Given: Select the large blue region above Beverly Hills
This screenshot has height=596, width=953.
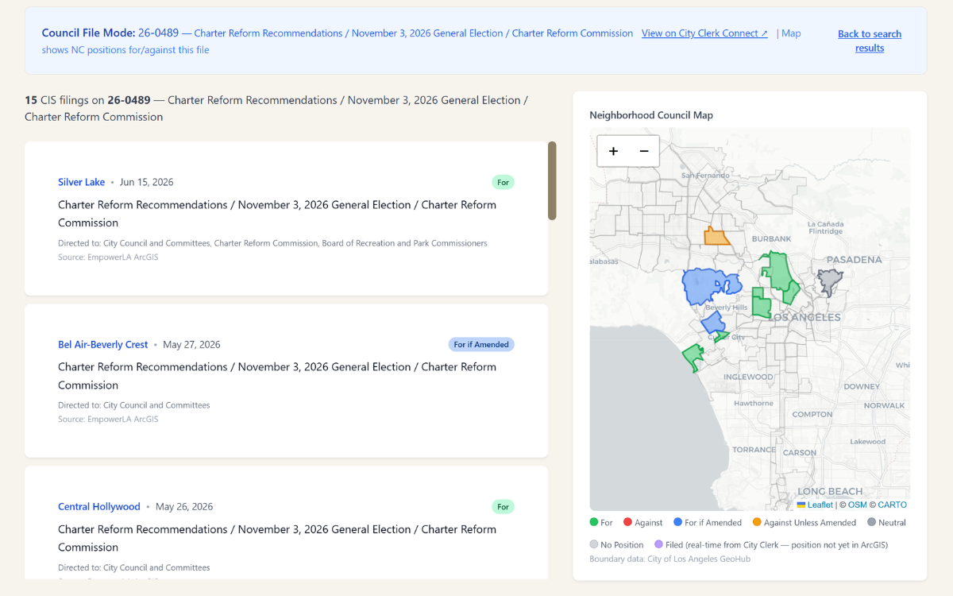Looking at the screenshot, I should (x=704, y=286).
